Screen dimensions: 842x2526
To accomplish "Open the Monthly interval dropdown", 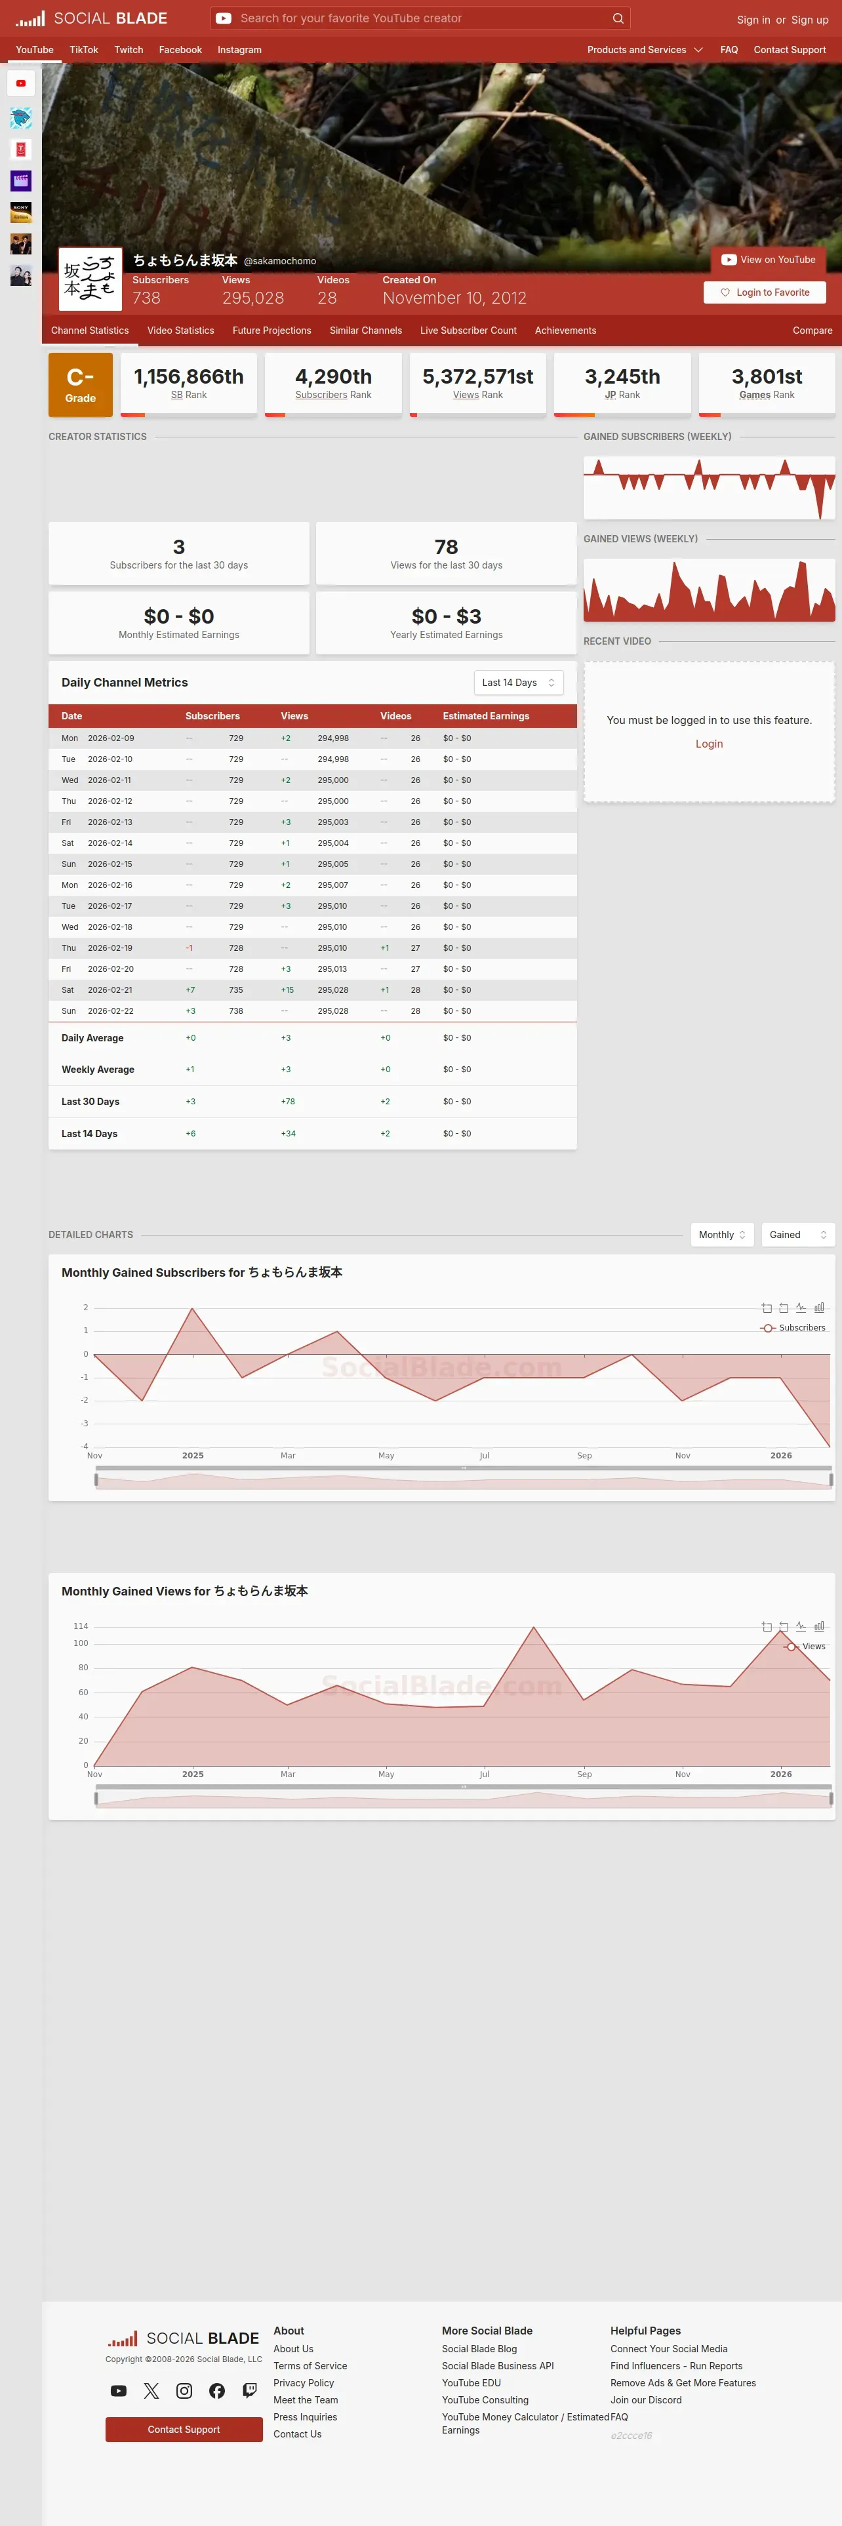I will (x=723, y=1235).
